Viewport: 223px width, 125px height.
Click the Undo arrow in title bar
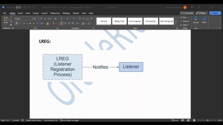point(29,7)
